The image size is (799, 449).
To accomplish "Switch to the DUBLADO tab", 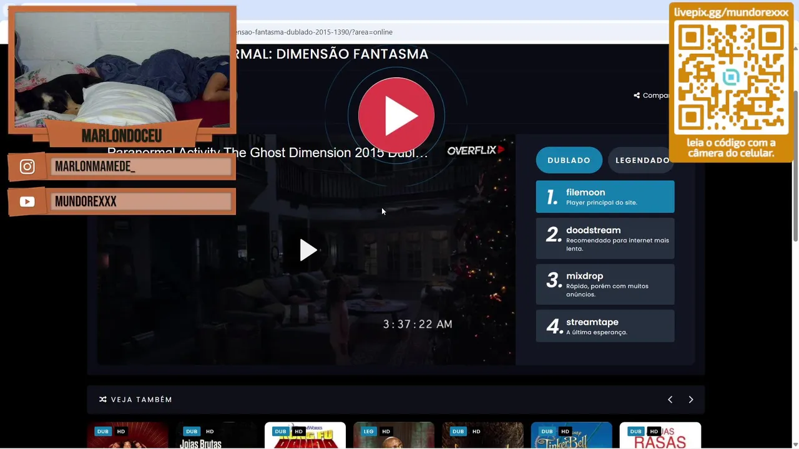I will [x=569, y=160].
